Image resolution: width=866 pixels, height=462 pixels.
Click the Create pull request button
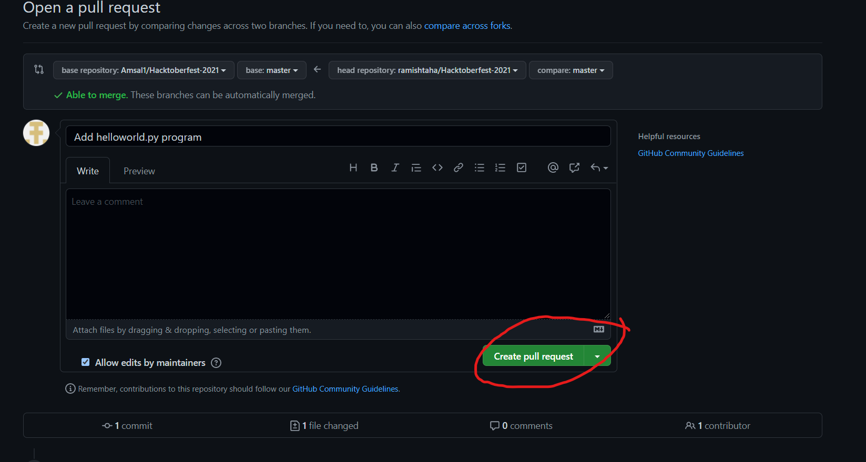click(x=533, y=356)
